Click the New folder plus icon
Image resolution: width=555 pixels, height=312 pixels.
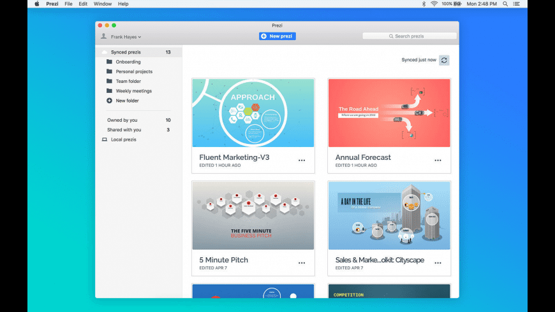tap(109, 101)
